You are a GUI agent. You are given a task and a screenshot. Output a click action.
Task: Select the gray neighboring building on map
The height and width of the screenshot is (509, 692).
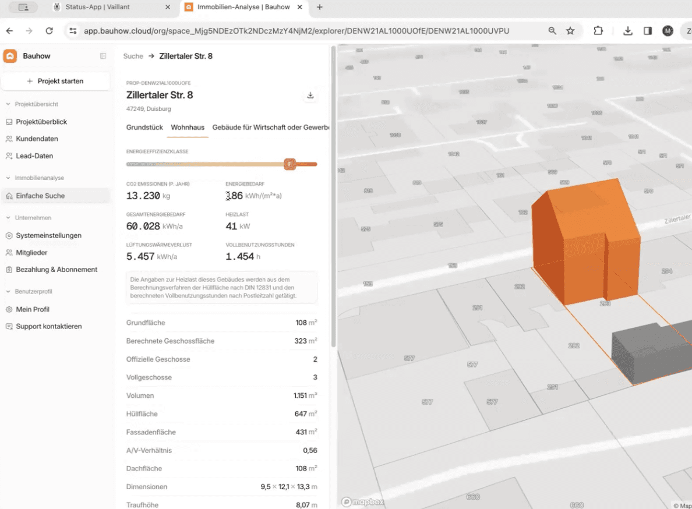[x=651, y=354]
